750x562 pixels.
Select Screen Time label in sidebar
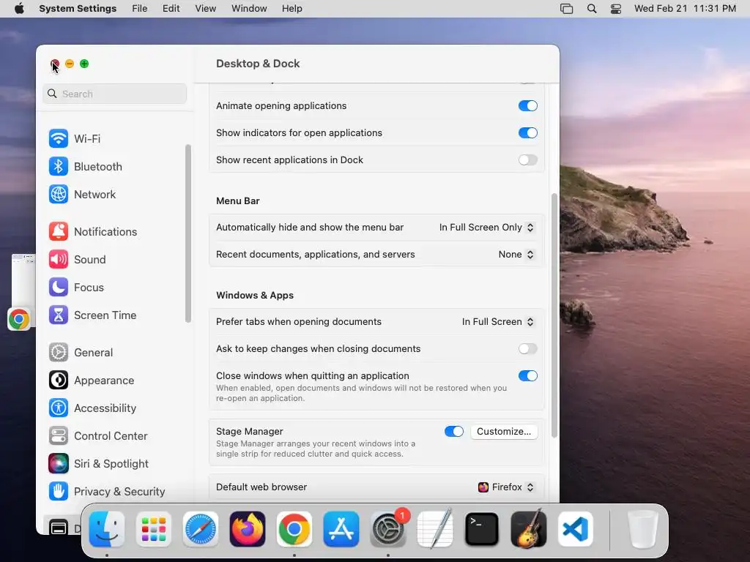click(x=105, y=315)
